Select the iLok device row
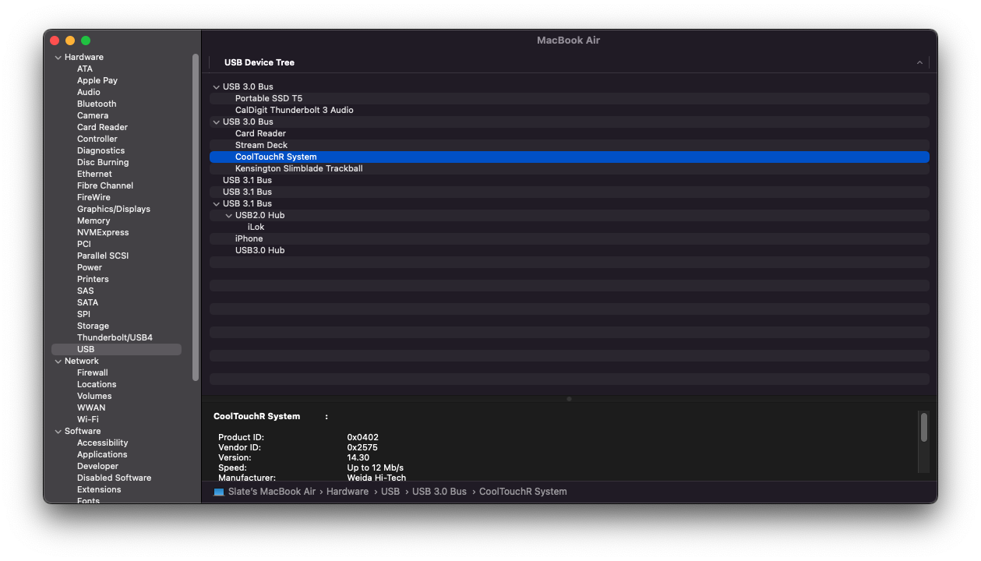The width and height of the screenshot is (981, 561). coord(570,227)
